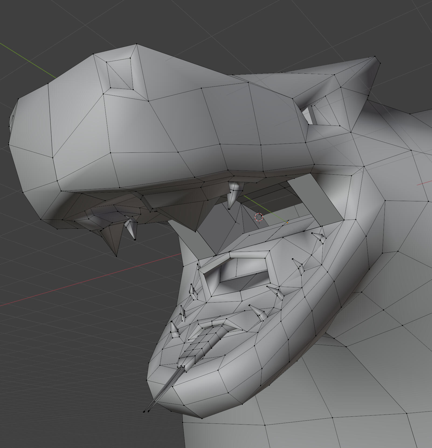Viewport: 432px width, 448px height.
Task: Select the topmost vertex of the snout ridge
Action: [137, 44]
